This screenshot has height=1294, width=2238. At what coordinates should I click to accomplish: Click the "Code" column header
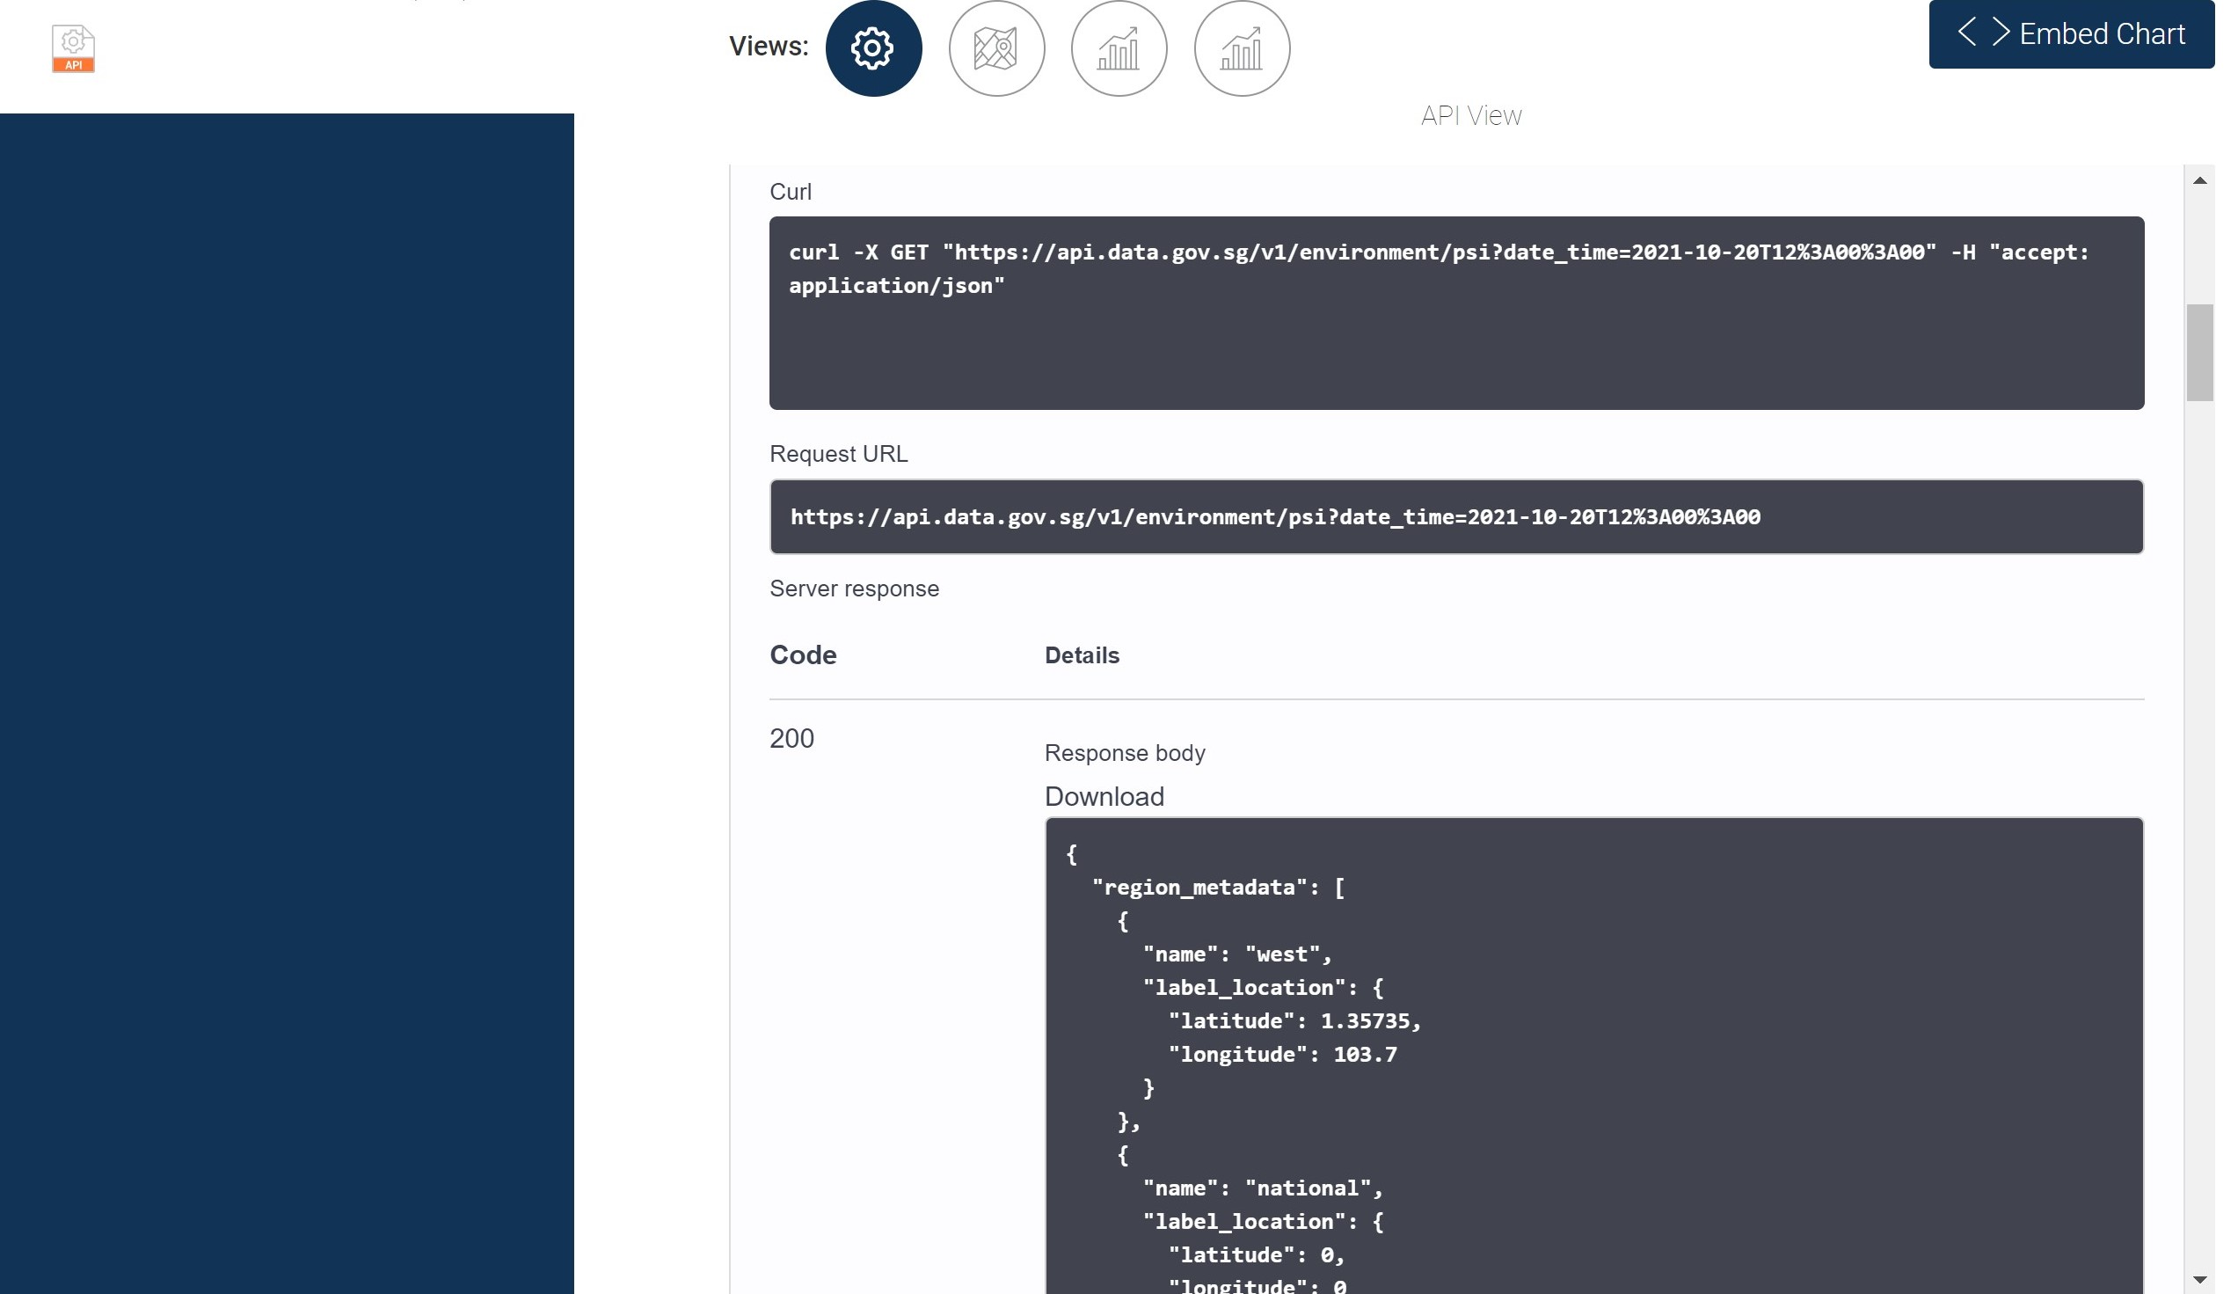(x=803, y=655)
